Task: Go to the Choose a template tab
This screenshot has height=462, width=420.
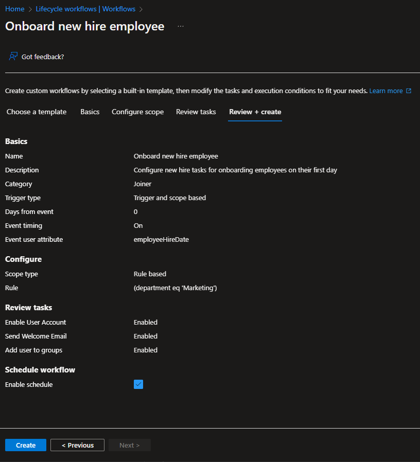Action: pos(37,112)
